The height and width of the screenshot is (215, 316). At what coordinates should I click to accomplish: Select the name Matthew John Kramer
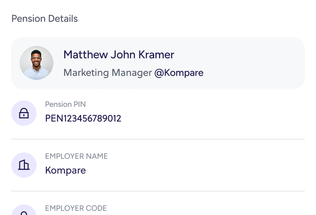(x=119, y=55)
